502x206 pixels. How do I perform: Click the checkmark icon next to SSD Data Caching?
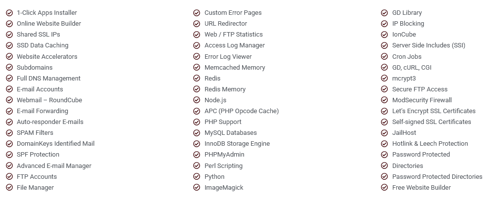pyautogui.click(x=9, y=45)
